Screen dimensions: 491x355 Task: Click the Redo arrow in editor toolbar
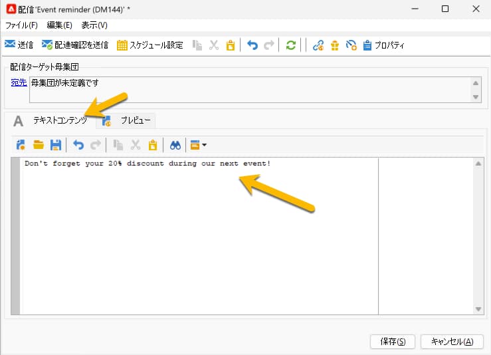tap(95, 145)
